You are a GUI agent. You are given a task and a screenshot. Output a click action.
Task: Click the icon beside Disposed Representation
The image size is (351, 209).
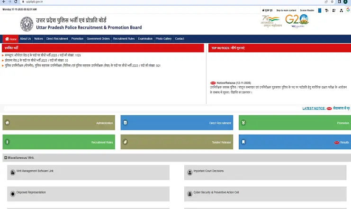[x=13, y=194]
